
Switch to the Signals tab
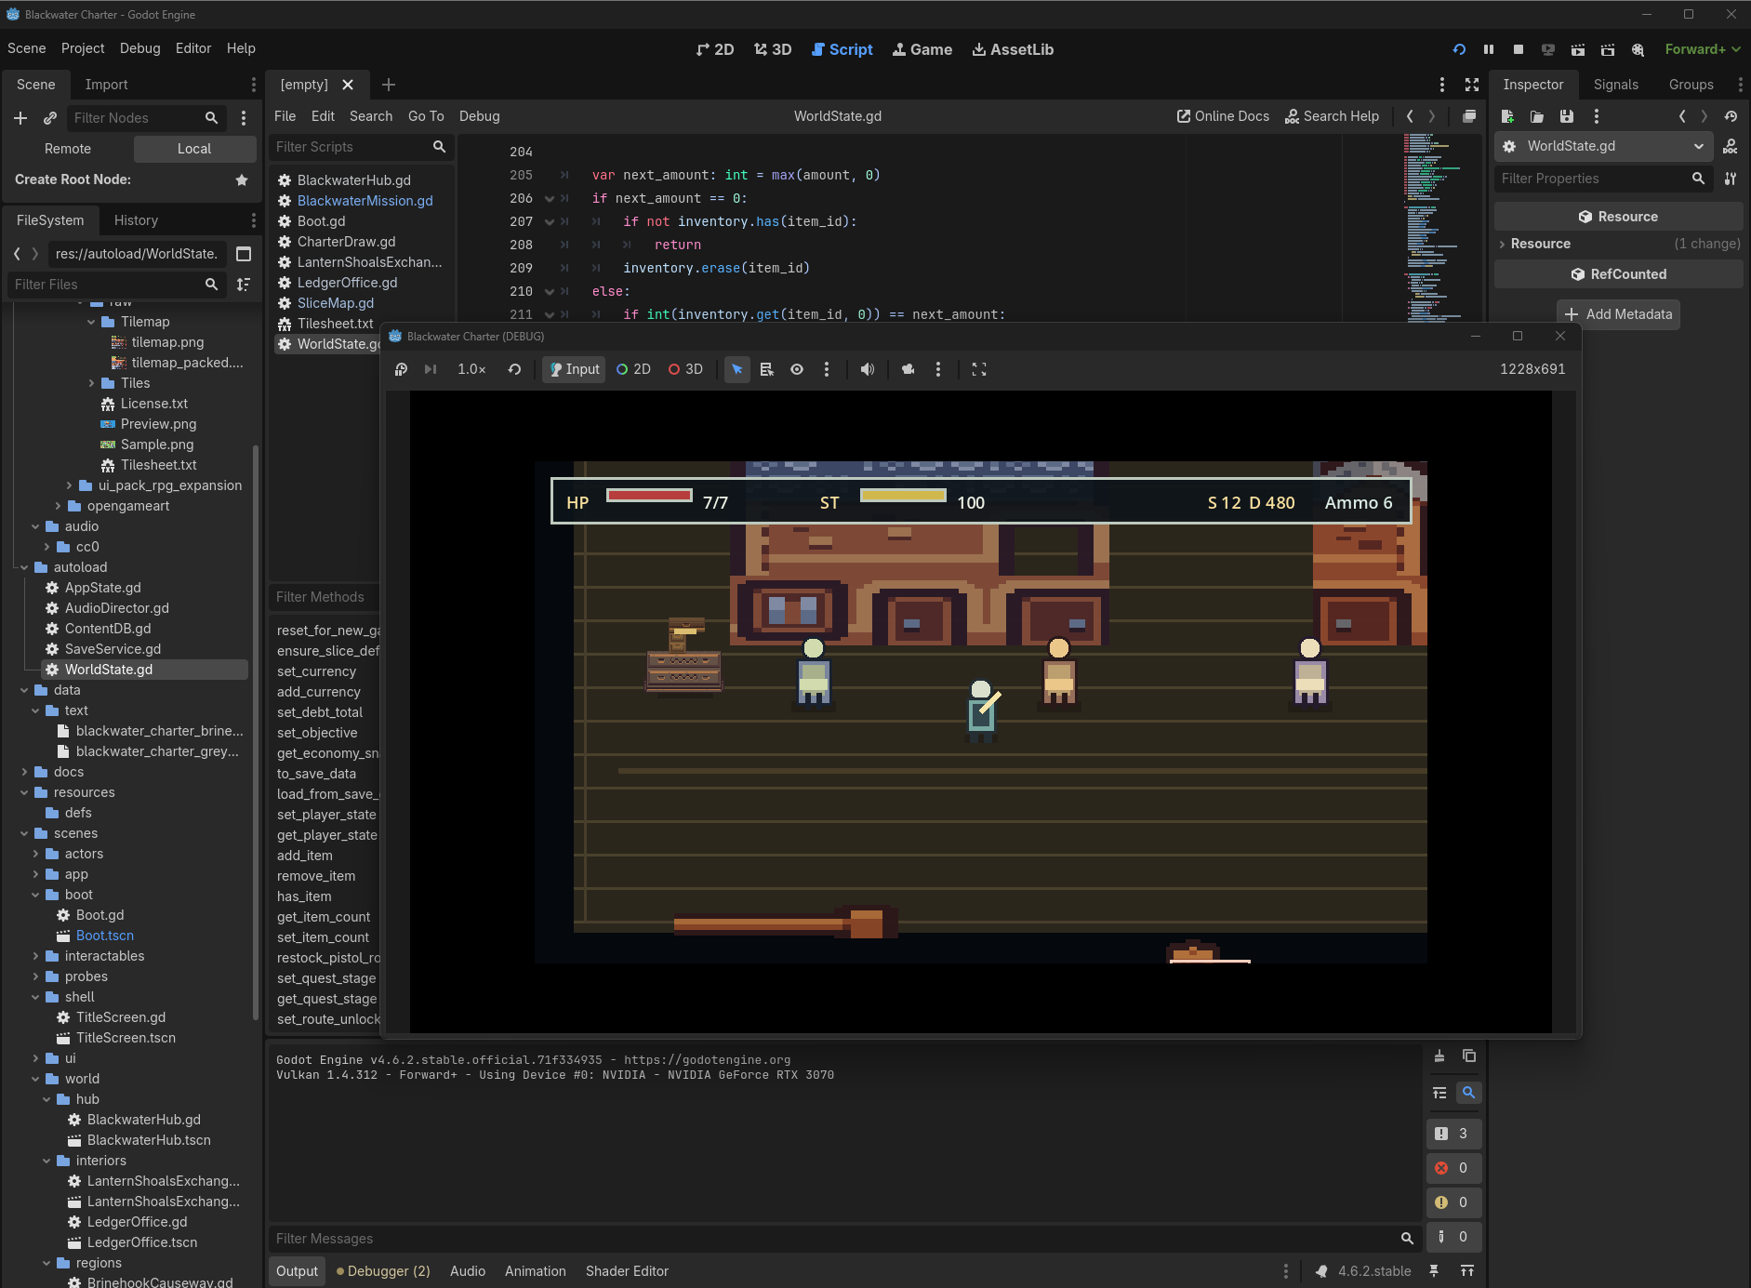tap(1615, 85)
